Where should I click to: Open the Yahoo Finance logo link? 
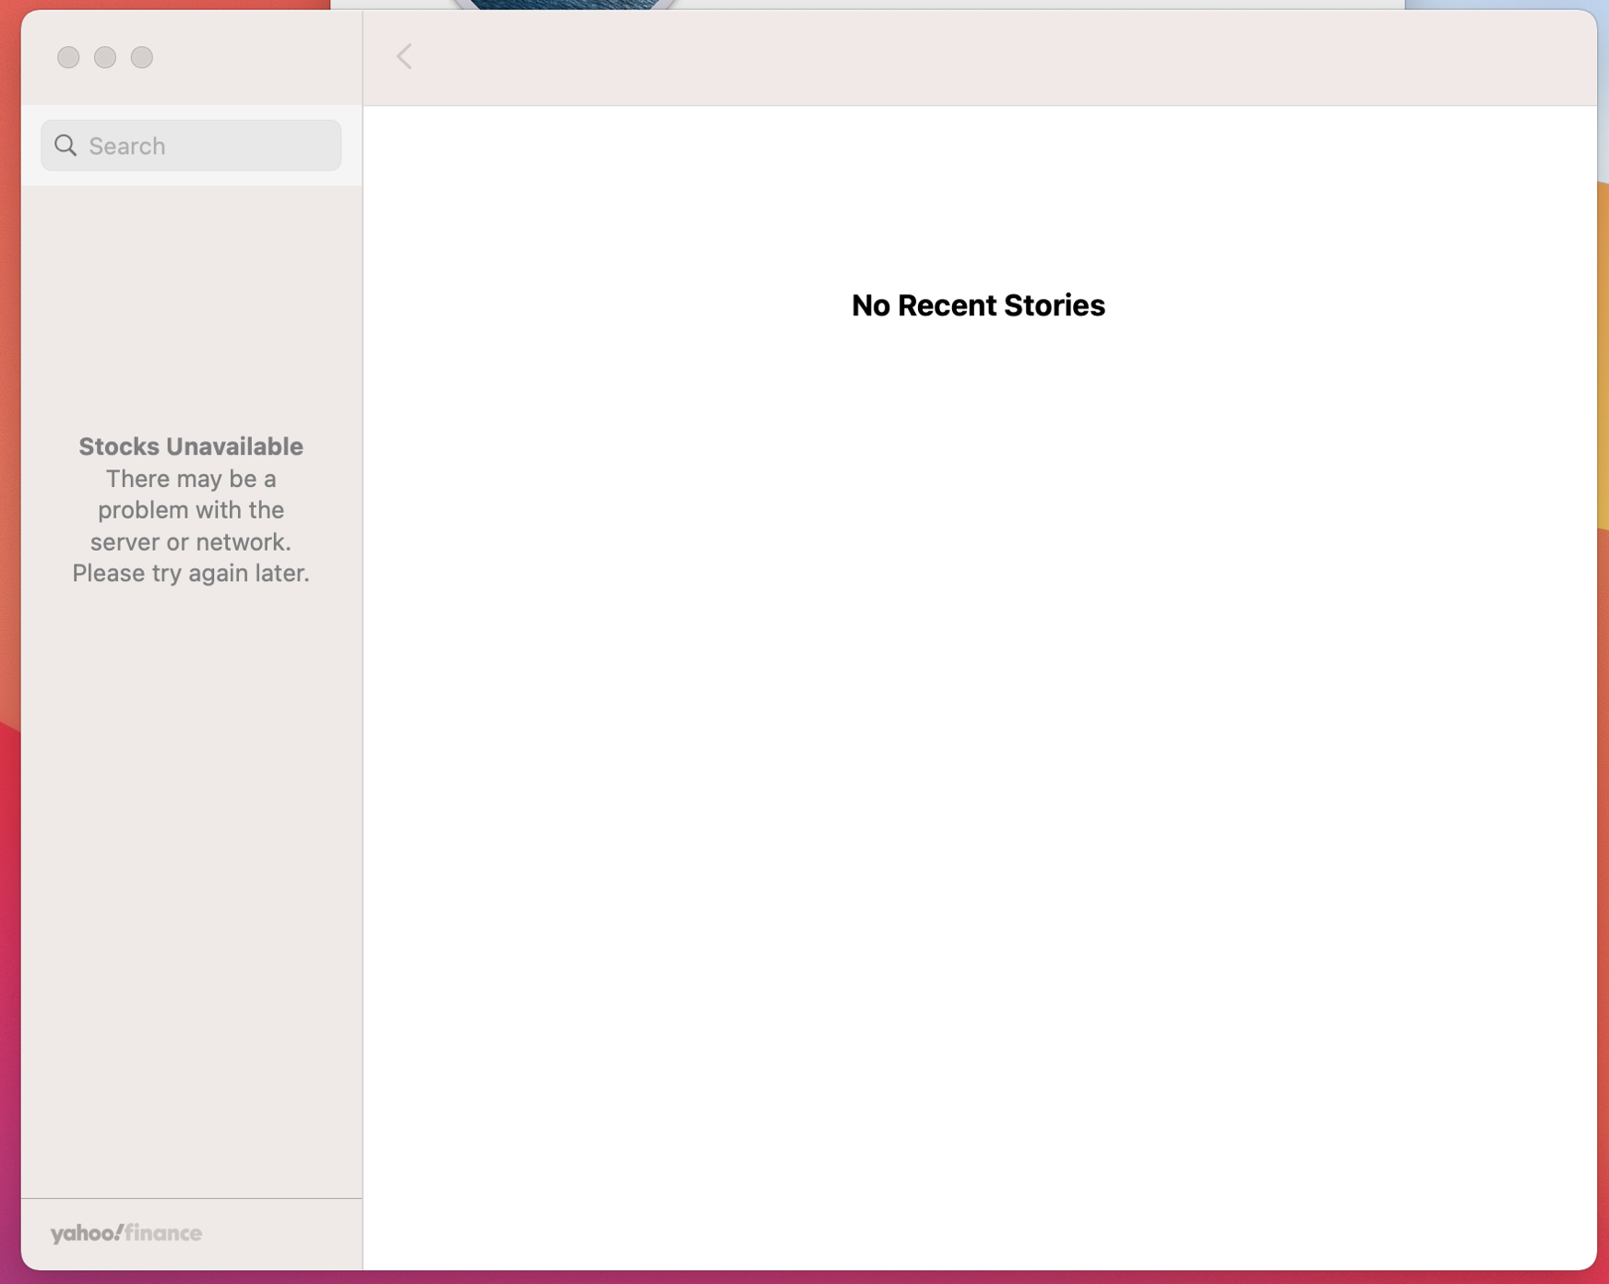tap(126, 1233)
